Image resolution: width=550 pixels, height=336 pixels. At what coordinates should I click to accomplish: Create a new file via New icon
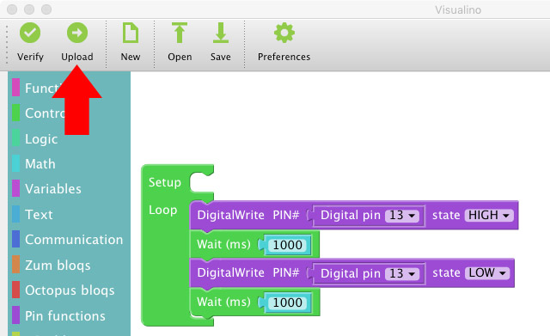pyautogui.click(x=131, y=33)
